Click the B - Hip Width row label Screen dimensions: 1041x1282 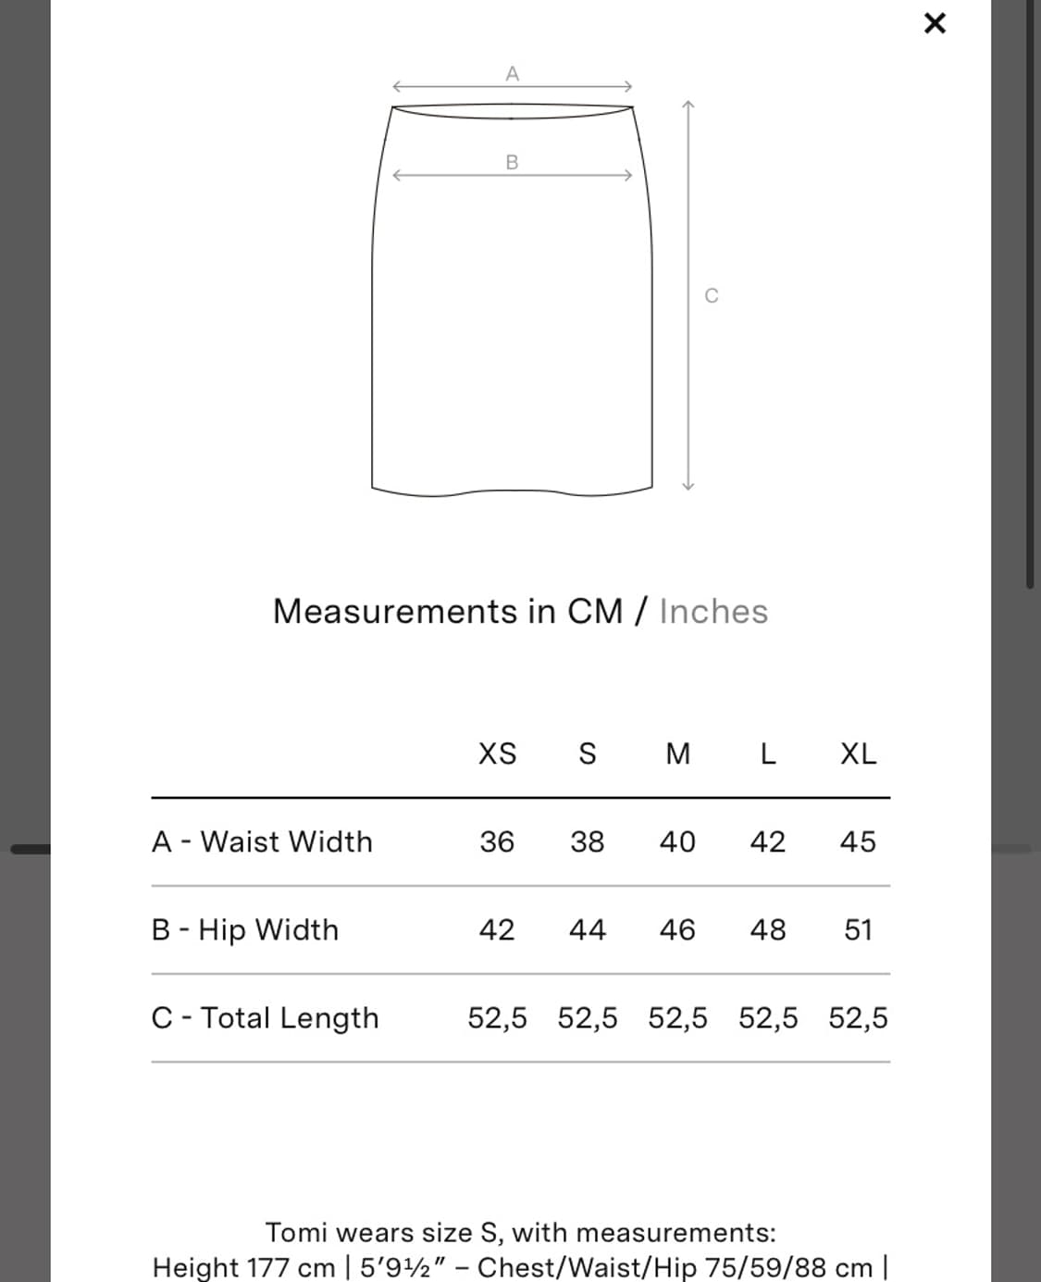(x=245, y=930)
